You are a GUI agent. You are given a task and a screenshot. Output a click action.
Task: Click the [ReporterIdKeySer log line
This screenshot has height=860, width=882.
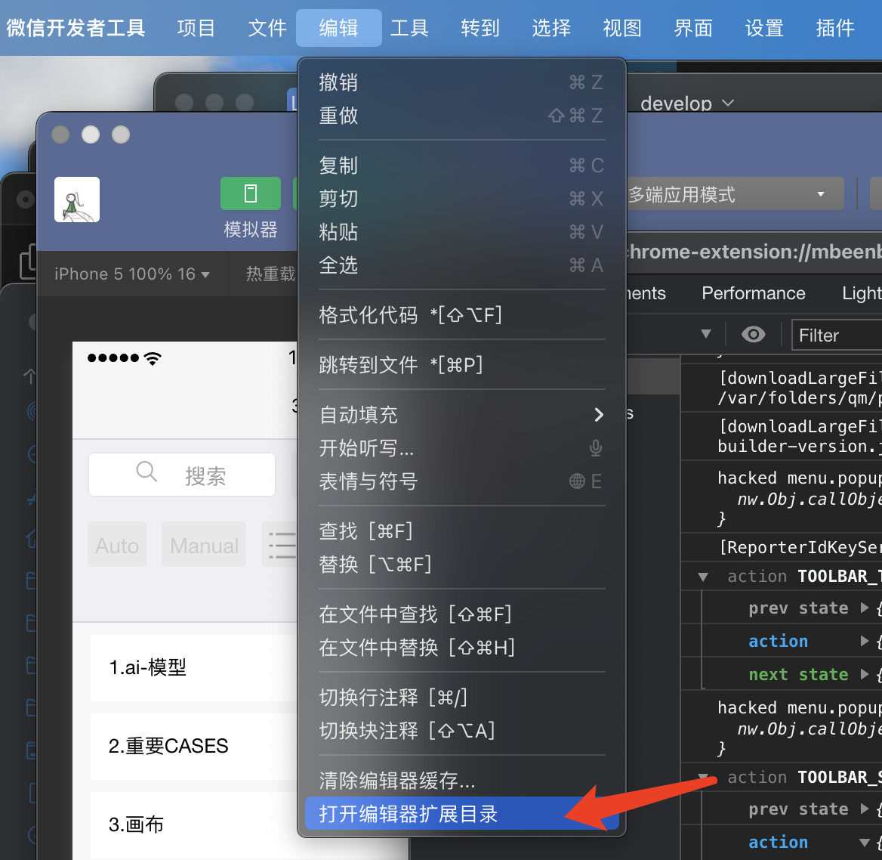coord(799,548)
